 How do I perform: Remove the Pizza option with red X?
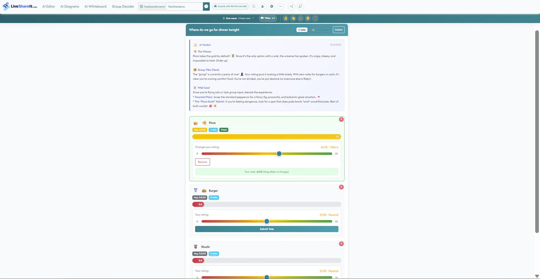(x=341, y=119)
